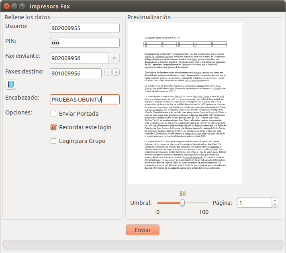Viewport: 286px width, 253px height.
Task: Minimize the Impresora Fax window
Action: coord(14,6)
